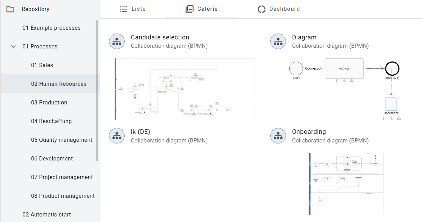Viewport: 423px width, 222px height.
Task: Open the Onboarding diagram preview thumbnail
Action: point(346,184)
